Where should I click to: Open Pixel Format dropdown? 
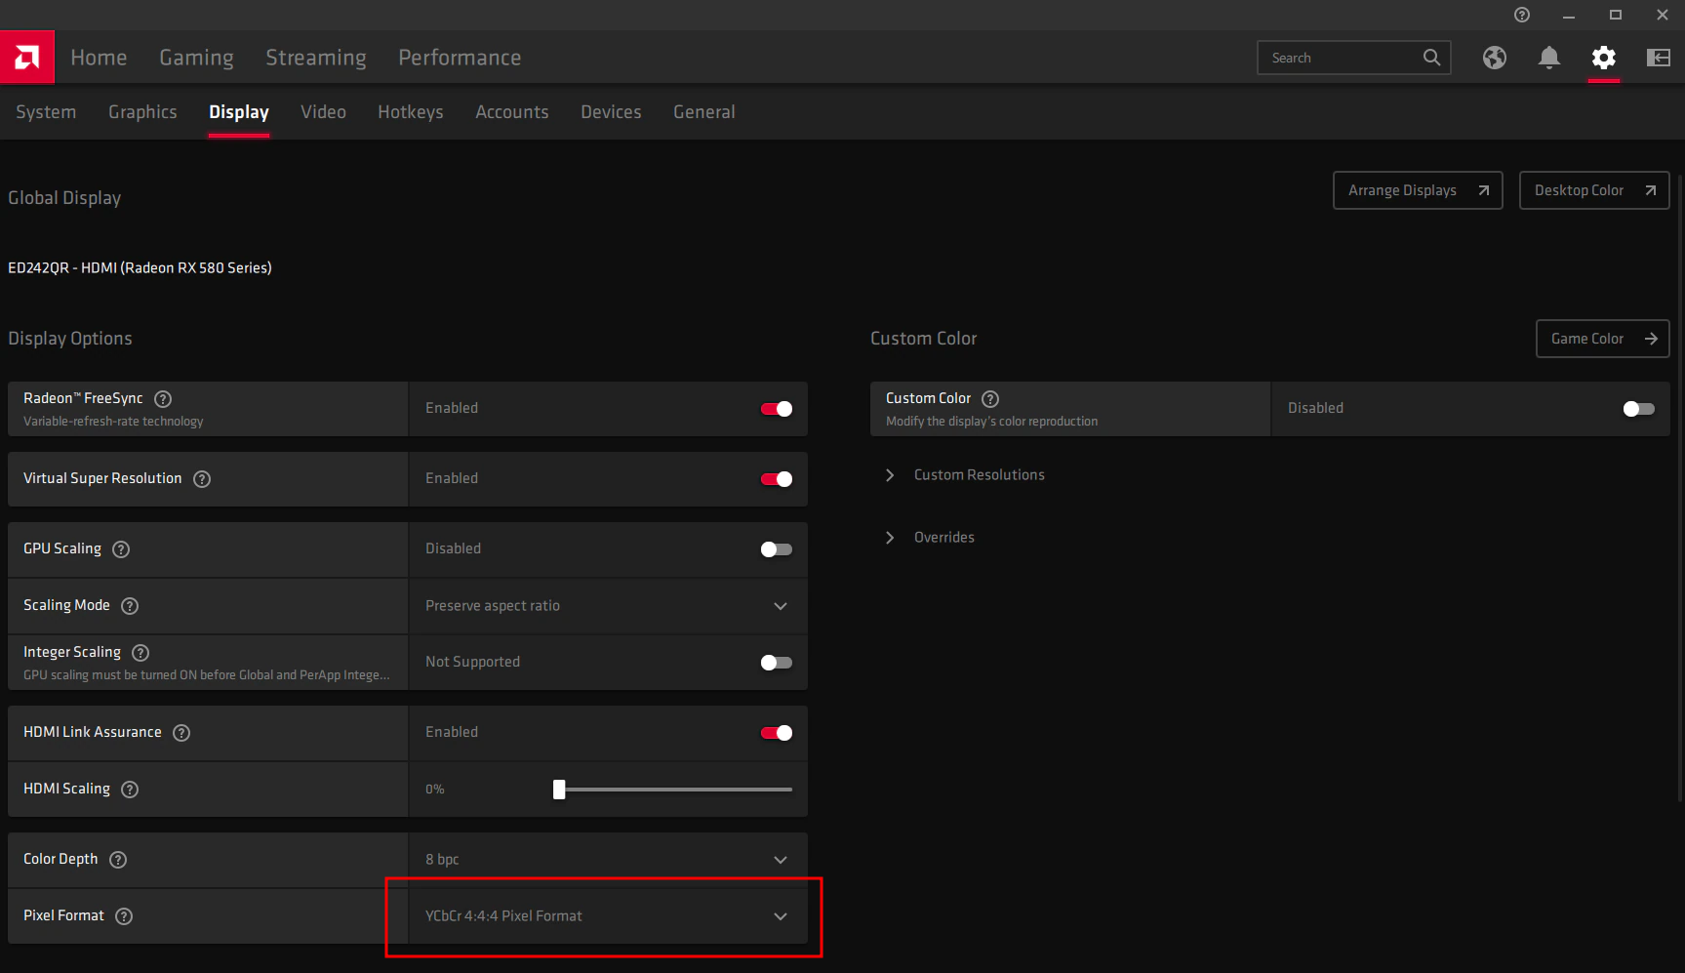click(608, 916)
